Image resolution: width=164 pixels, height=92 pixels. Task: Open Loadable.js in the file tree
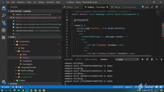(x=27, y=61)
